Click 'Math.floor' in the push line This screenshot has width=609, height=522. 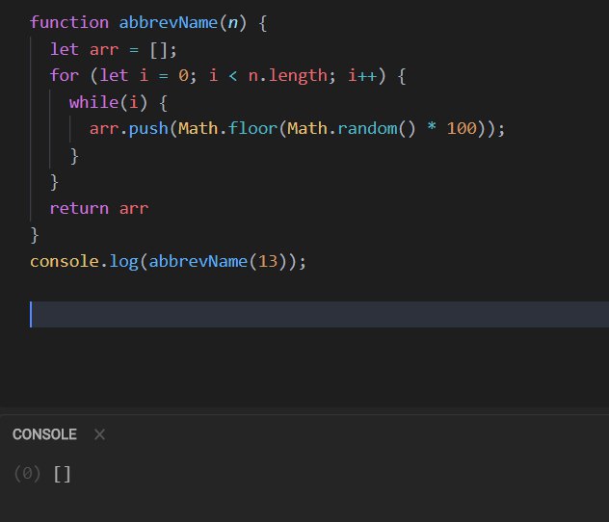(x=228, y=128)
